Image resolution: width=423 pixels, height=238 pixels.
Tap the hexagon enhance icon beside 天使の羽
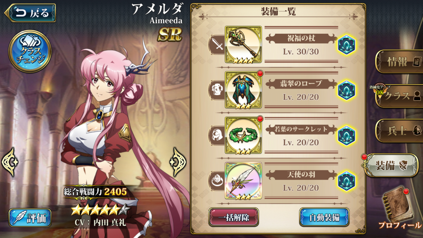pyautogui.click(x=347, y=181)
